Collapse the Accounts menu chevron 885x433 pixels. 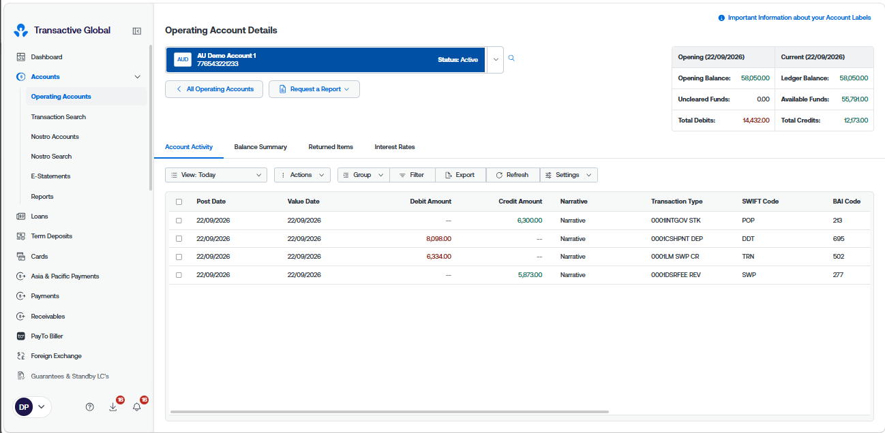coord(138,77)
